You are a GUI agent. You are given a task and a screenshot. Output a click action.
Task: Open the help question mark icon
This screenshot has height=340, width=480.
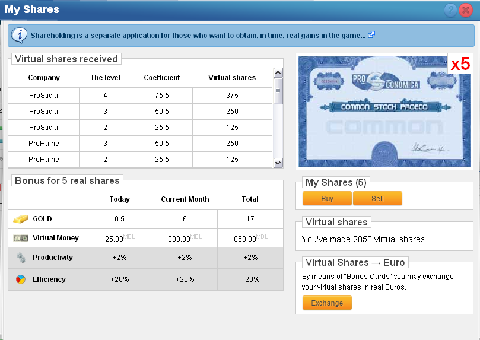[450, 11]
